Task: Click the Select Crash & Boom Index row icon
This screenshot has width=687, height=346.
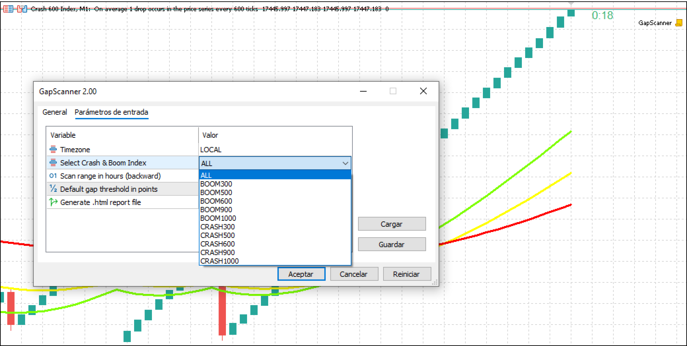Action: click(53, 163)
